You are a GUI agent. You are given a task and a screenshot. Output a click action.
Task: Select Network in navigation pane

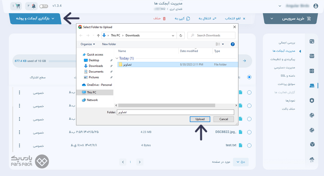pyautogui.click(x=92, y=100)
